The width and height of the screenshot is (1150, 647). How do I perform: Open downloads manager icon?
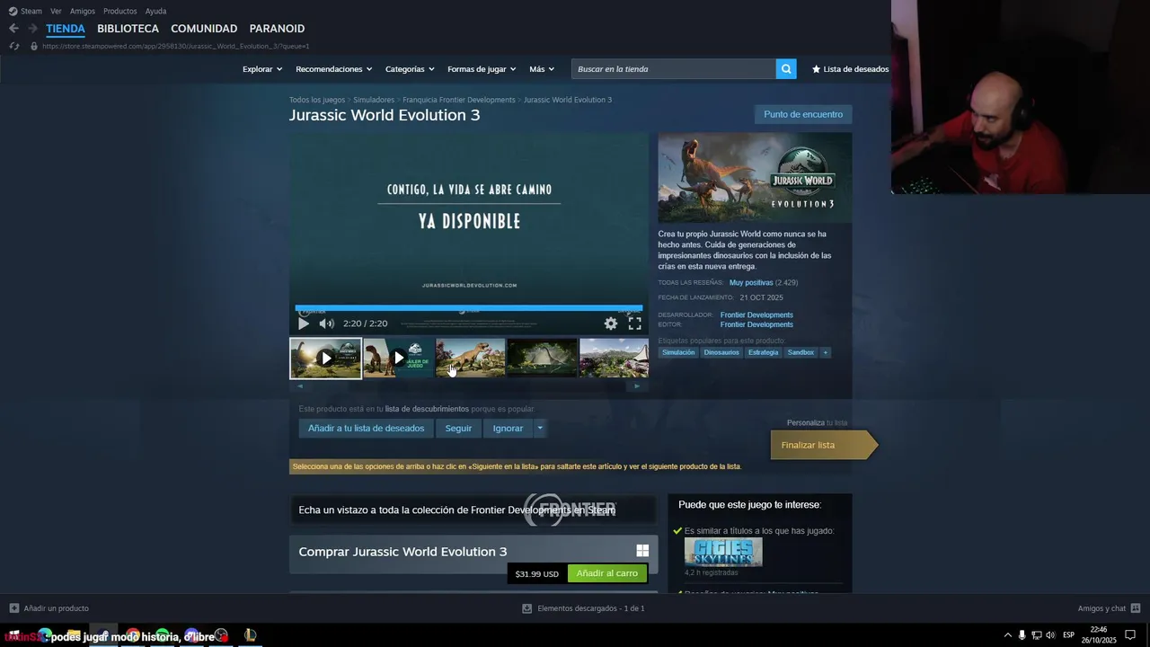click(x=526, y=608)
